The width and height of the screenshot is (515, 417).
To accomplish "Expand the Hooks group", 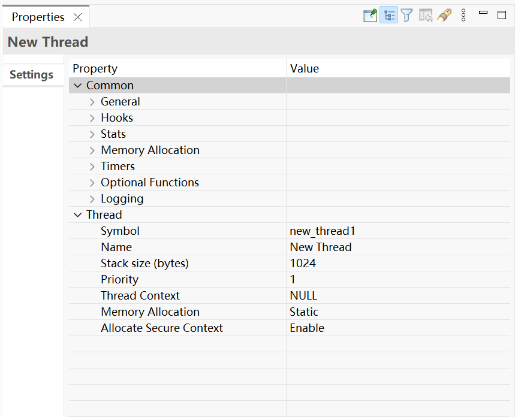I will 92,118.
